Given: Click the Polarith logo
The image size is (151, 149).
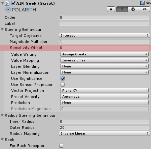Looking at the screenshot, I should pos(21,10).
